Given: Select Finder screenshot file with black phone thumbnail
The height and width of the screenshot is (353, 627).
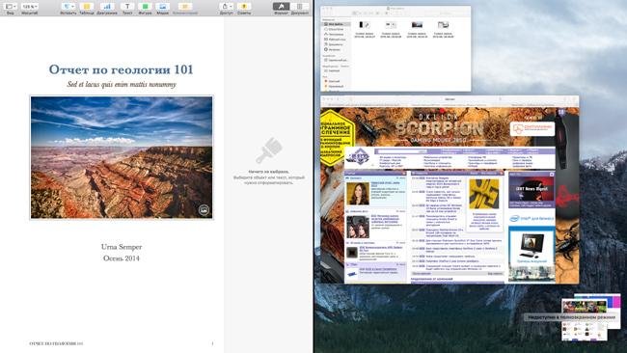Looking at the screenshot, I should 365,30.
